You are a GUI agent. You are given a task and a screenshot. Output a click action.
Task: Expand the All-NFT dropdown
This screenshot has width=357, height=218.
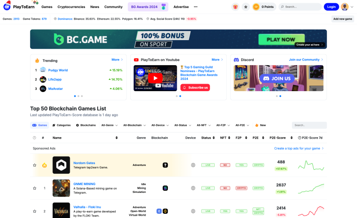point(204,125)
